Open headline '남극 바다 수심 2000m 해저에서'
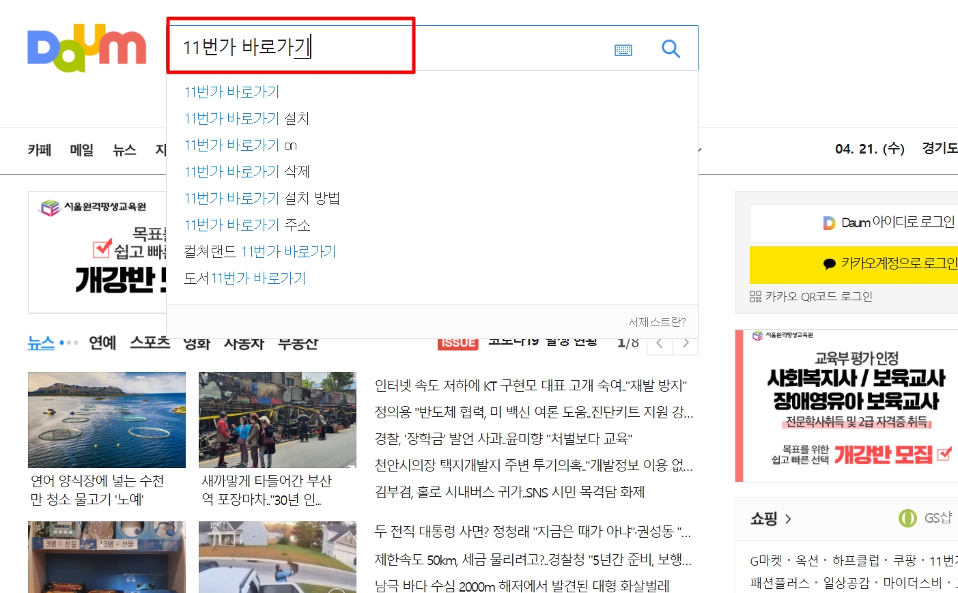 [x=522, y=585]
